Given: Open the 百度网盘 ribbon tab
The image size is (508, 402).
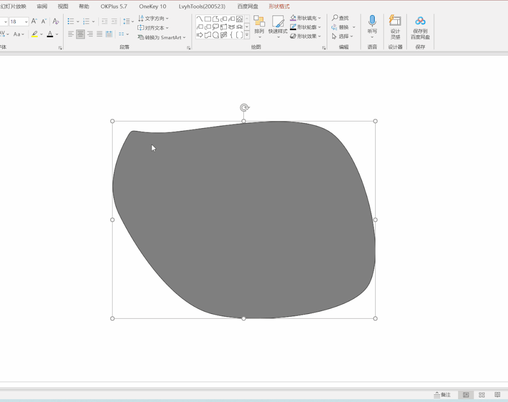Looking at the screenshot, I should coord(248,7).
